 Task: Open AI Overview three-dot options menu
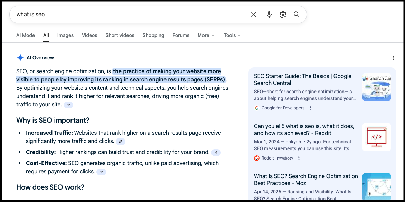393,58
